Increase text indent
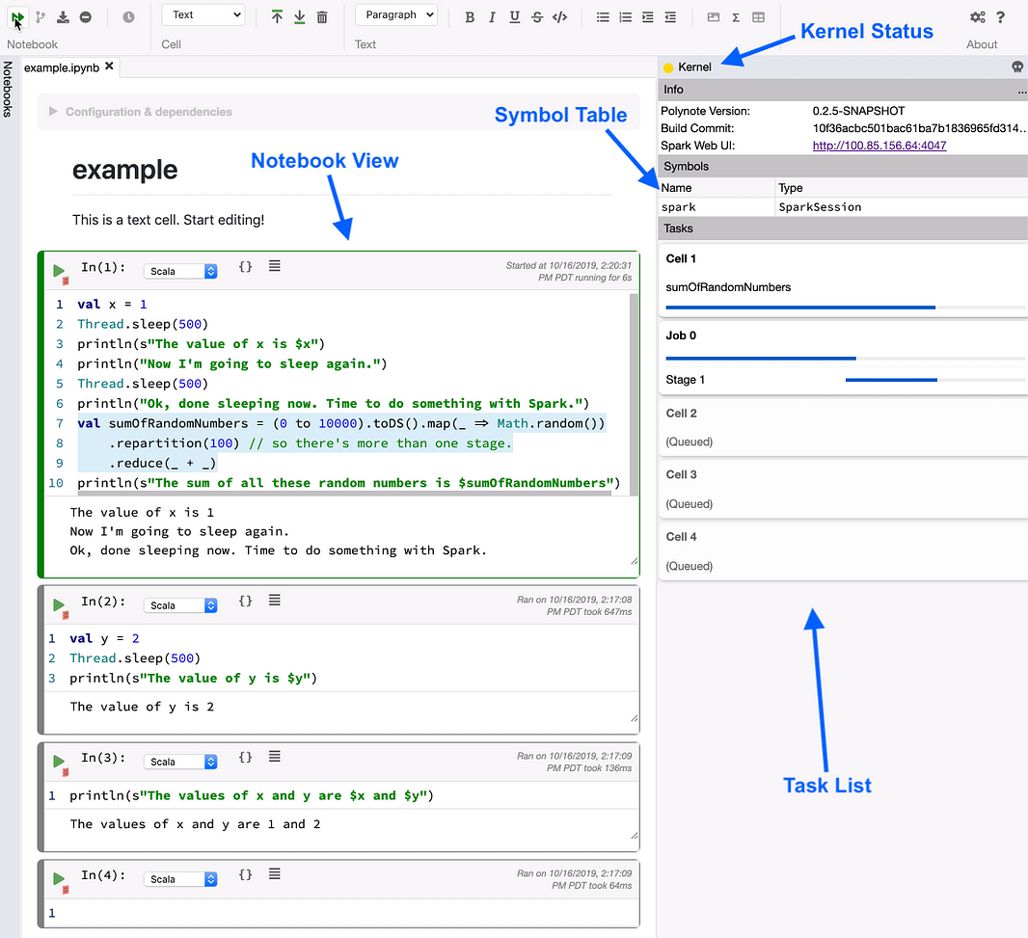Screen dimensions: 1028x938 click(x=648, y=17)
